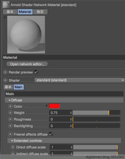The image size is (125, 159).
Task: Toggle the Render preview animation dot
Action: point(5,72)
